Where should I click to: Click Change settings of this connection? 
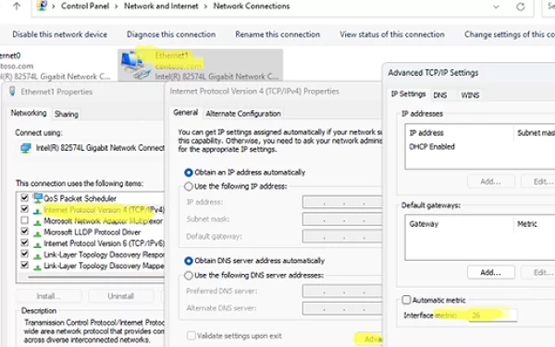[510, 34]
